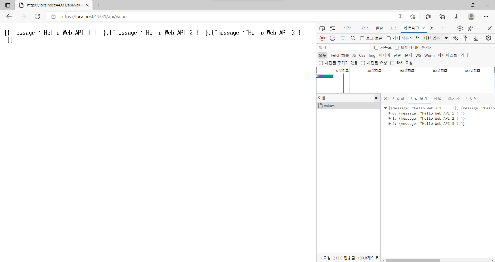This screenshot has height=262, width=495.
Task: Open the 제한 없음 throttling dropdown
Action: click(x=435, y=38)
